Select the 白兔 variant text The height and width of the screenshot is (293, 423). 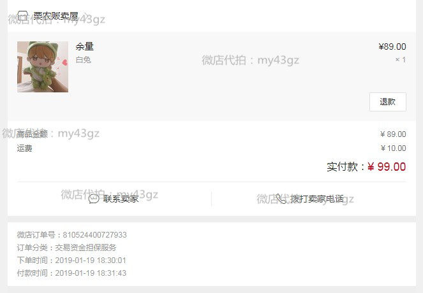pyautogui.click(x=84, y=60)
